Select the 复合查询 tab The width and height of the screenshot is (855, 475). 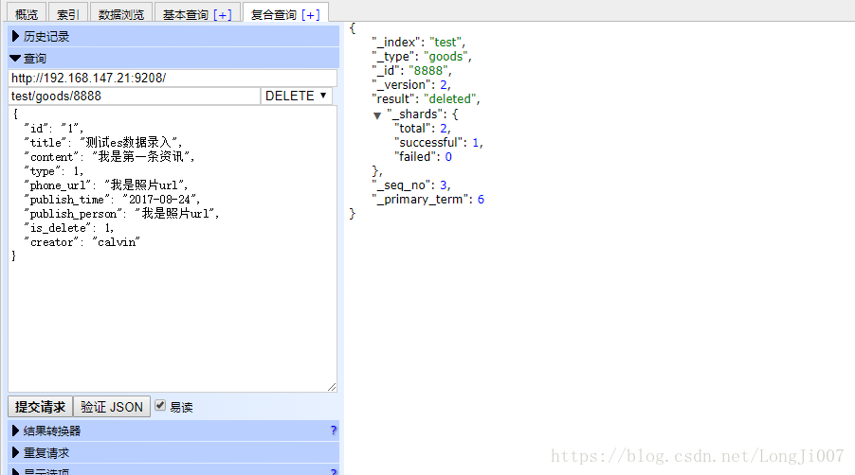[x=273, y=15]
